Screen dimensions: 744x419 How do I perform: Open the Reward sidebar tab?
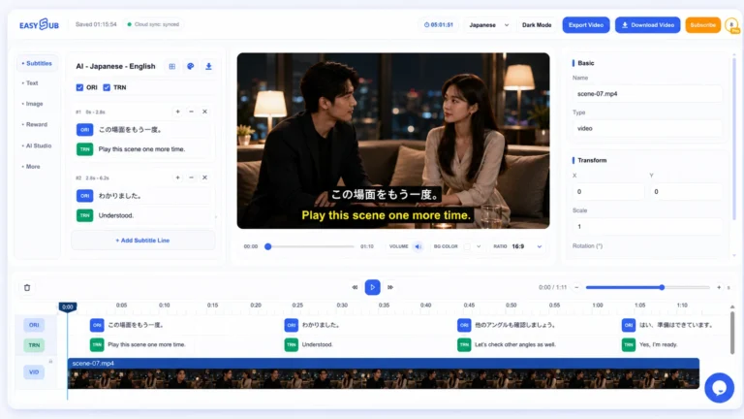[x=35, y=124]
